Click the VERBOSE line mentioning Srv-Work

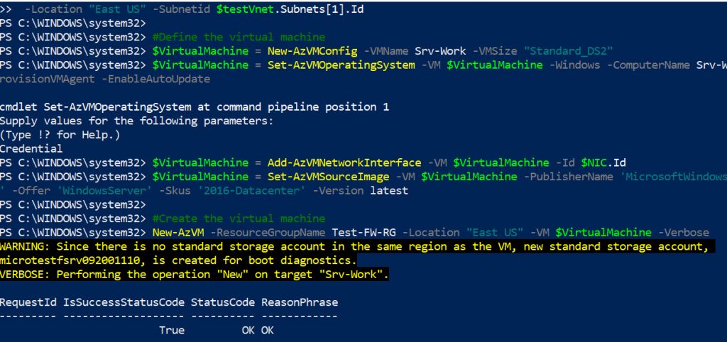click(195, 275)
